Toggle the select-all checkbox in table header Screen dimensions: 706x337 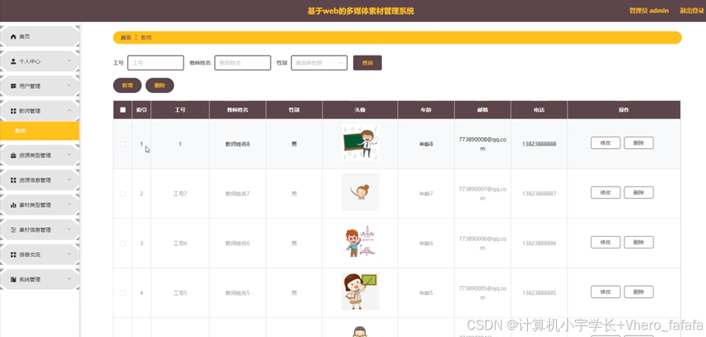pos(123,110)
